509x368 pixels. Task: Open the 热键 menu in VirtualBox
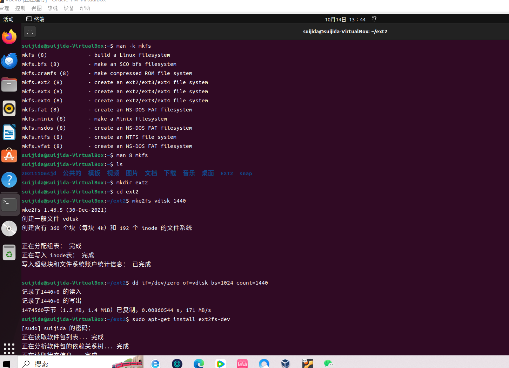tap(53, 8)
